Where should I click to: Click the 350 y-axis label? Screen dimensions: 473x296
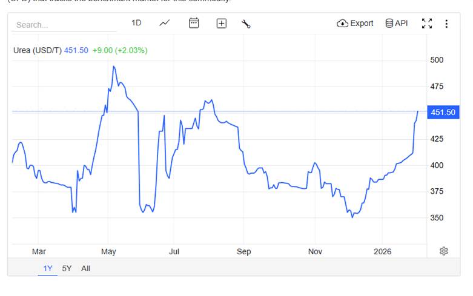tap(437, 218)
